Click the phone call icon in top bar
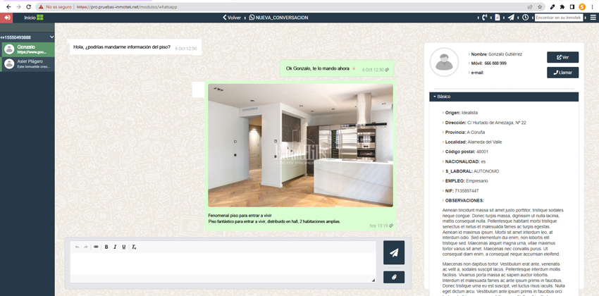This screenshot has height=296, width=599. pos(484,18)
